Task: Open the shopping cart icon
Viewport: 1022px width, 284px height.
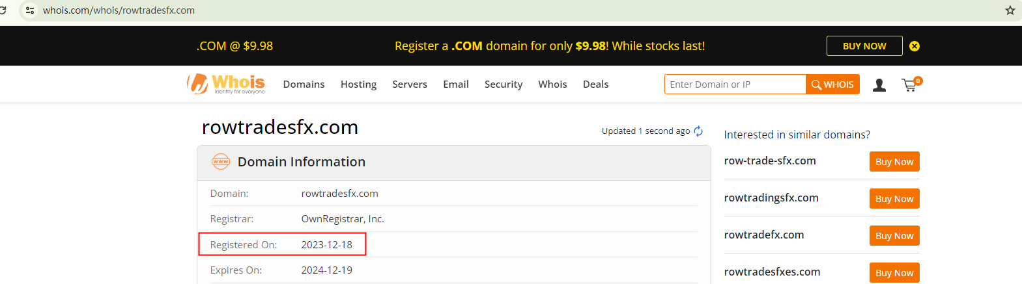Action: 910,84
